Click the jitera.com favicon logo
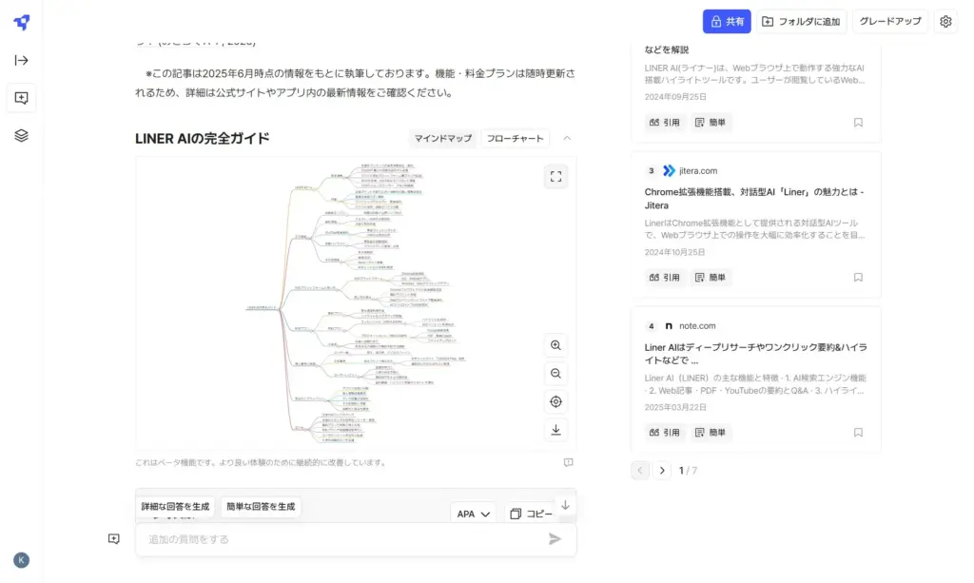974x583 pixels. (x=669, y=171)
